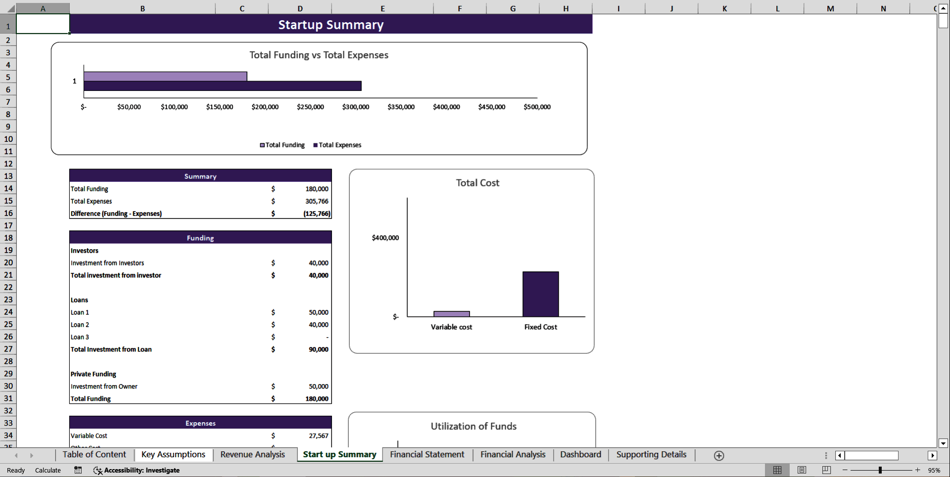Switch to the Financial Statement tab
Screen dimensions: 950x477
(427, 455)
